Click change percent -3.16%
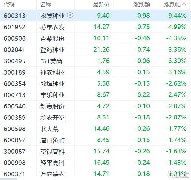Viewport: 191px width, 180px height. pos(176,72)
